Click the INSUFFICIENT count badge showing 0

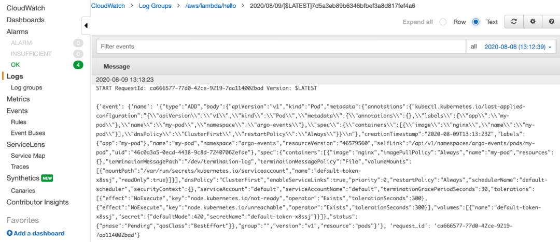(x=78, y=54)
